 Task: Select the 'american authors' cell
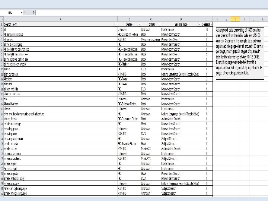point(61,159)
